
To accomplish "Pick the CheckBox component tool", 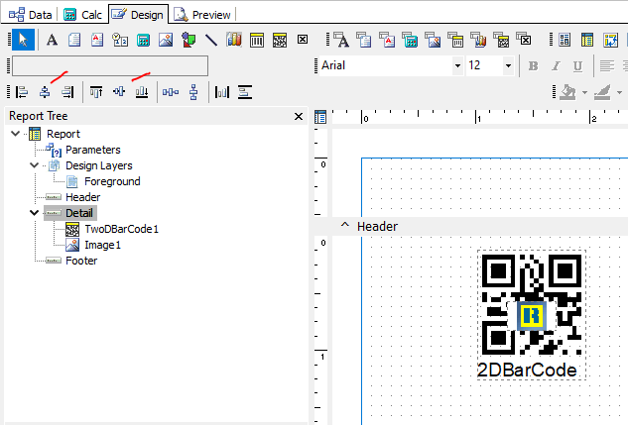I will pyautogui.click(x=303, y=40).
